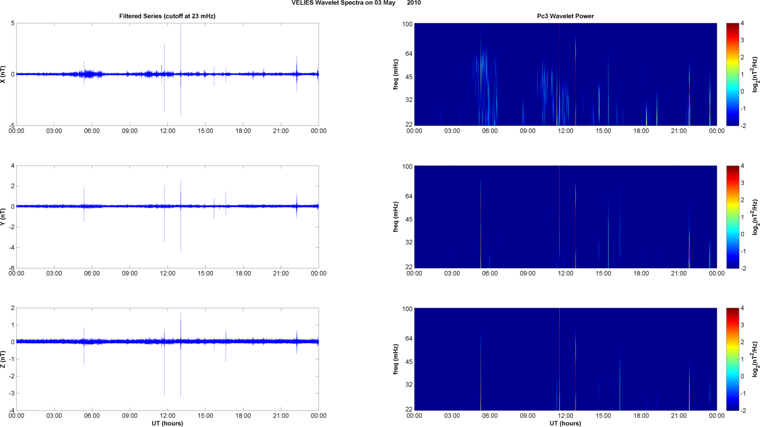
Task: Click the 15:00 tick under top spectrogram
Action: (603, 131)
